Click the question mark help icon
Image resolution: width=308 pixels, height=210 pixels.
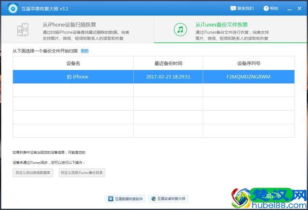pyautogui.click(x=266, y=9)
